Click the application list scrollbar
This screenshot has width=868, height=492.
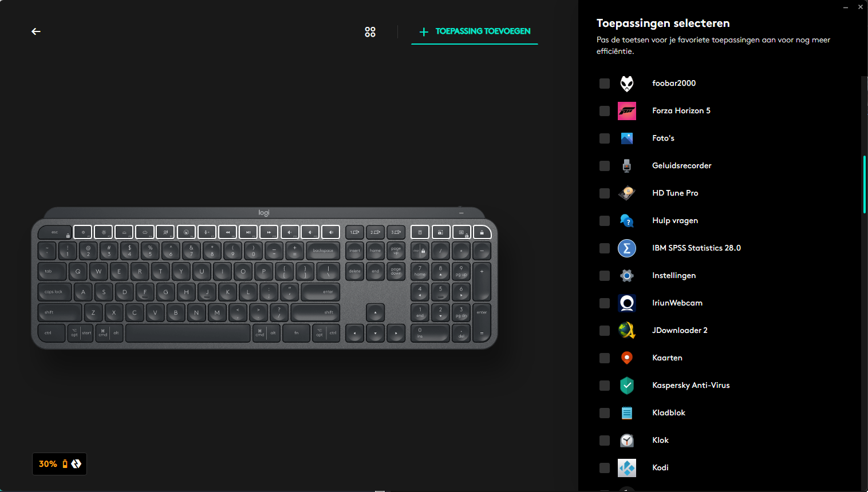point(865,184)
